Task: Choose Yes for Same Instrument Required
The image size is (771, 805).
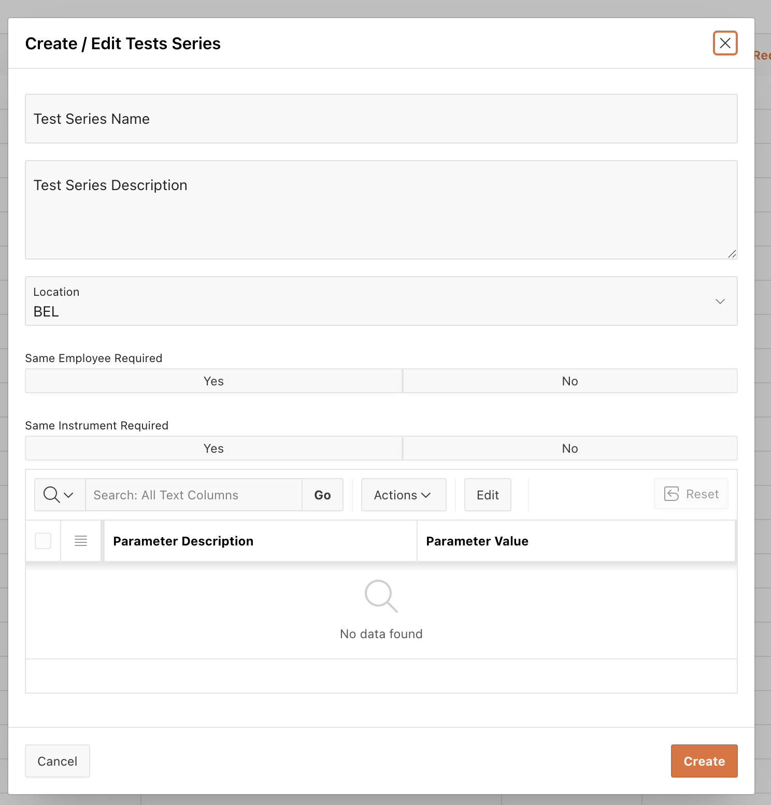Action: (213, 449)
